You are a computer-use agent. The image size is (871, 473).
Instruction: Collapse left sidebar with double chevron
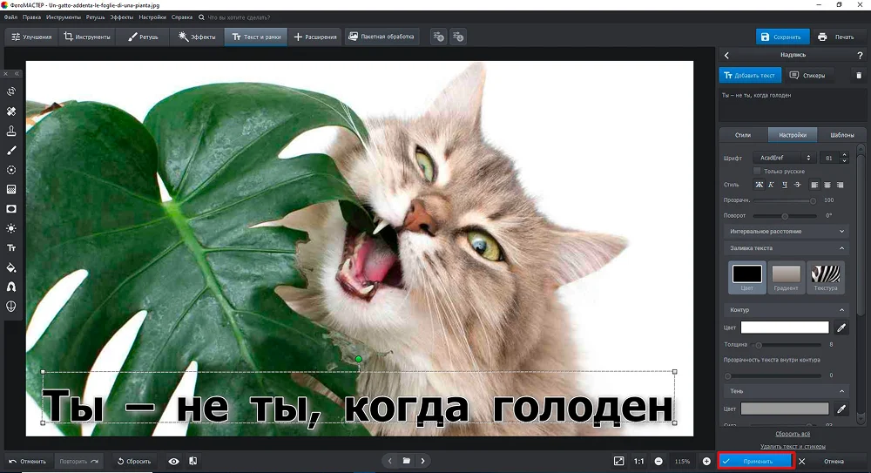click(x=17, y=73)
